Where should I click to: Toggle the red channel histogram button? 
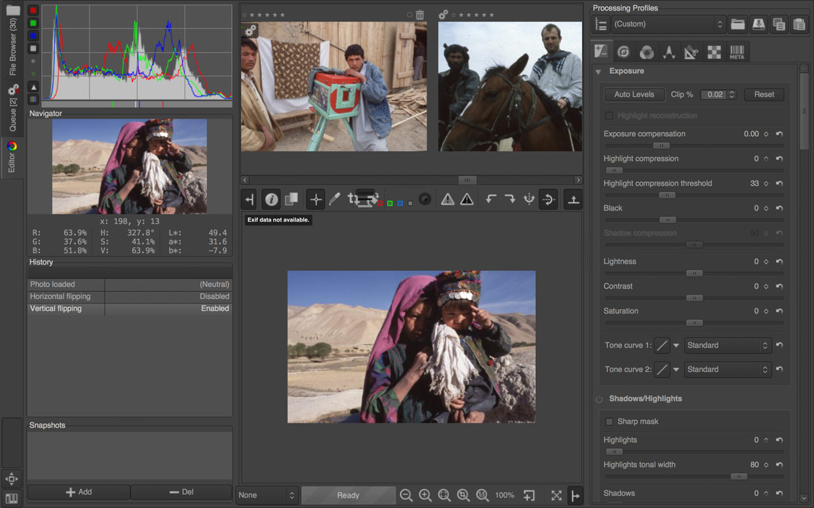(x=33, y=11)
